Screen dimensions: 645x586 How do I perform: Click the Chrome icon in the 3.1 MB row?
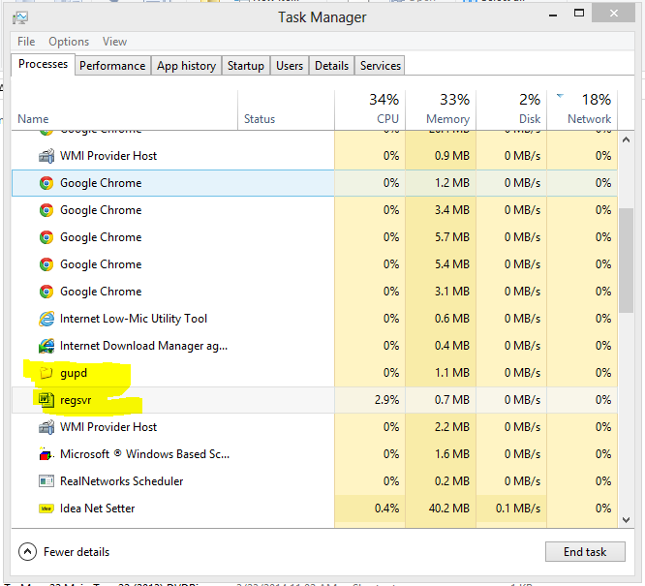46,292
